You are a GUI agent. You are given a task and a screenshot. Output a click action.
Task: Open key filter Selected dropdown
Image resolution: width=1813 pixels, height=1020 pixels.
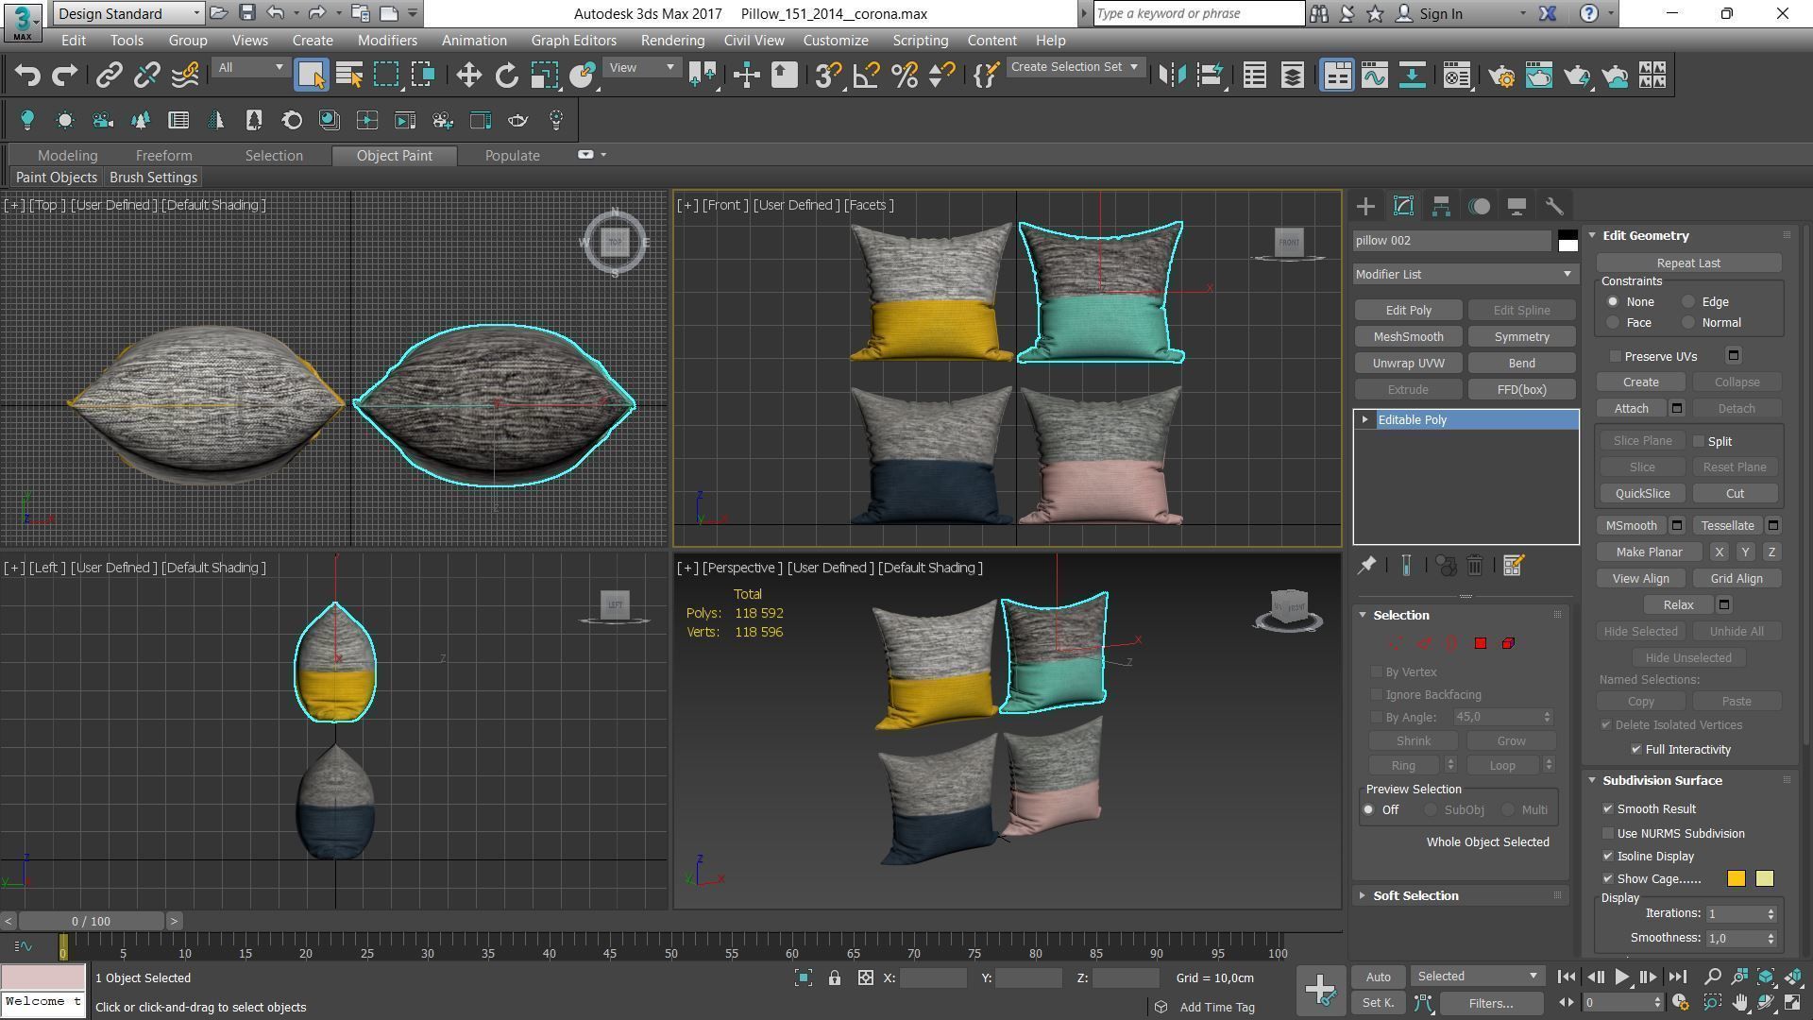click(1477, 976)
